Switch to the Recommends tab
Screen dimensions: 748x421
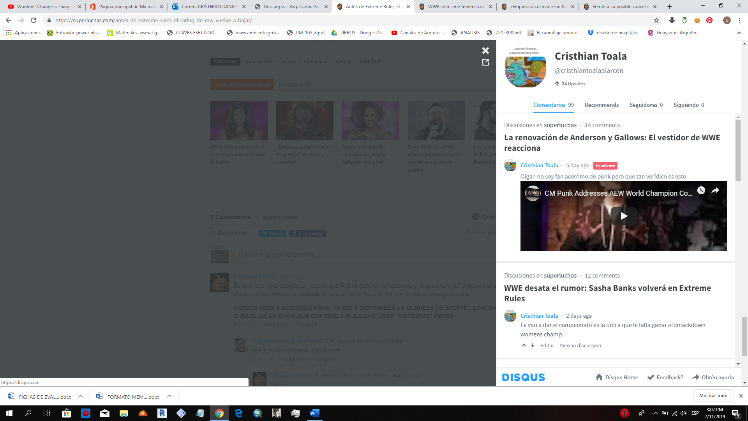pyautogui.click(x=602, y=105)
